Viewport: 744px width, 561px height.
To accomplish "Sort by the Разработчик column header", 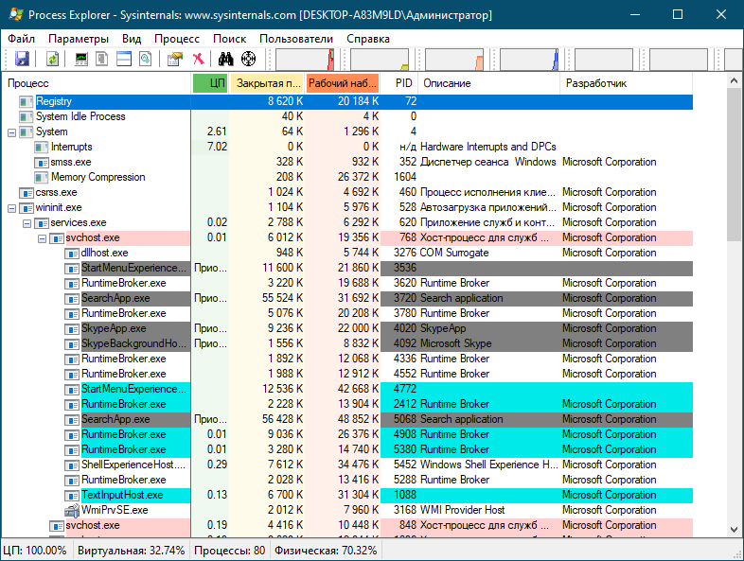I will (x=627, y=83).
